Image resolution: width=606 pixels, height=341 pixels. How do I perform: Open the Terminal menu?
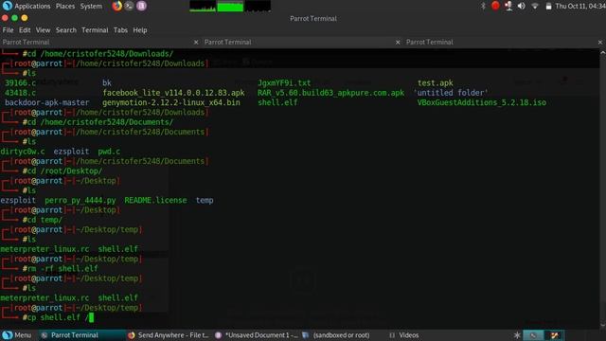tap(95, 30)
